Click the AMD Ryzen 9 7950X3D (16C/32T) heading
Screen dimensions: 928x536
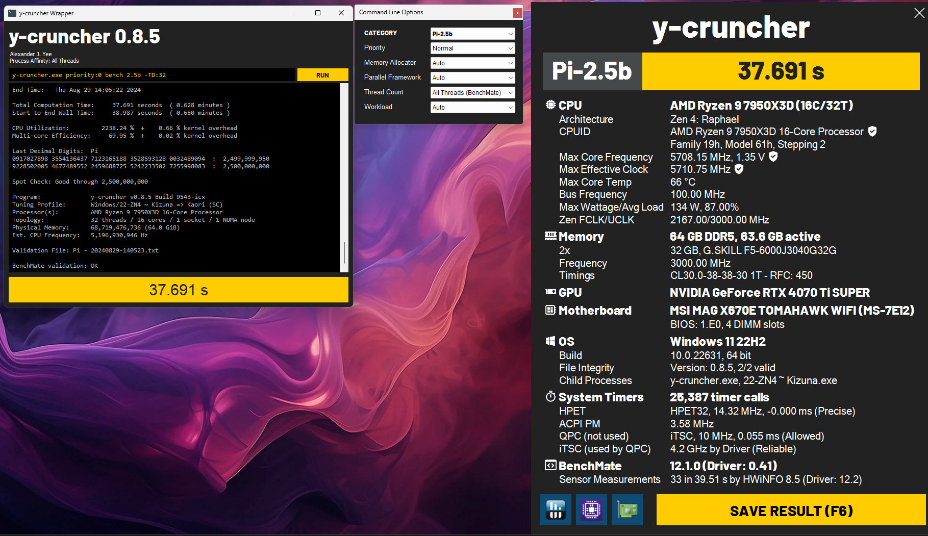coord(761,105)
